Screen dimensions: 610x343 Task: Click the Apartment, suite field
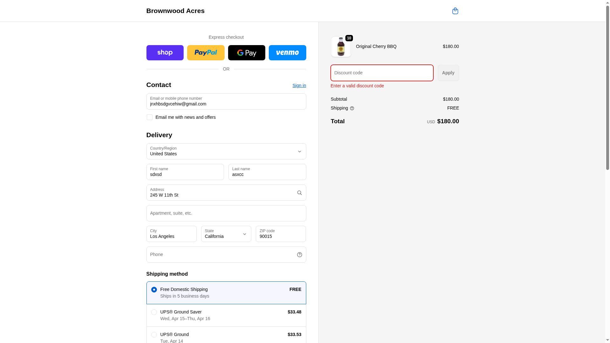click(226, 213)
